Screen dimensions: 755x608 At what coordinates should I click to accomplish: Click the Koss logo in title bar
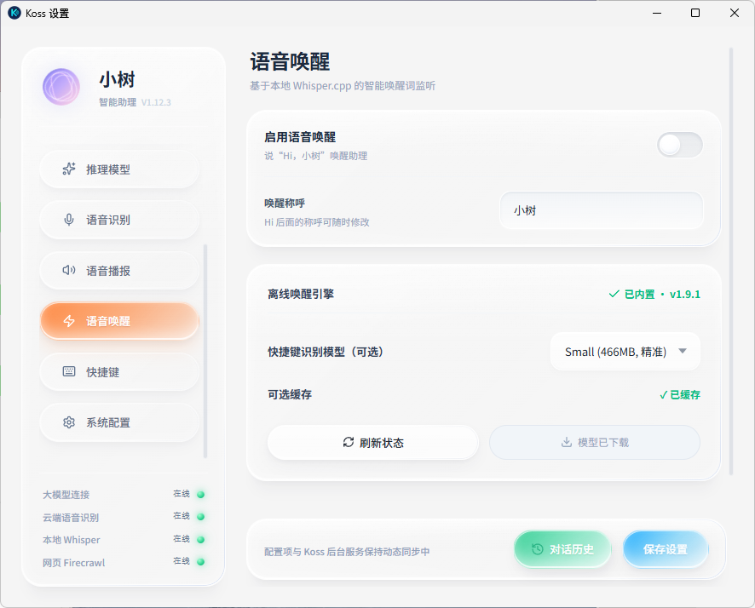14,13
